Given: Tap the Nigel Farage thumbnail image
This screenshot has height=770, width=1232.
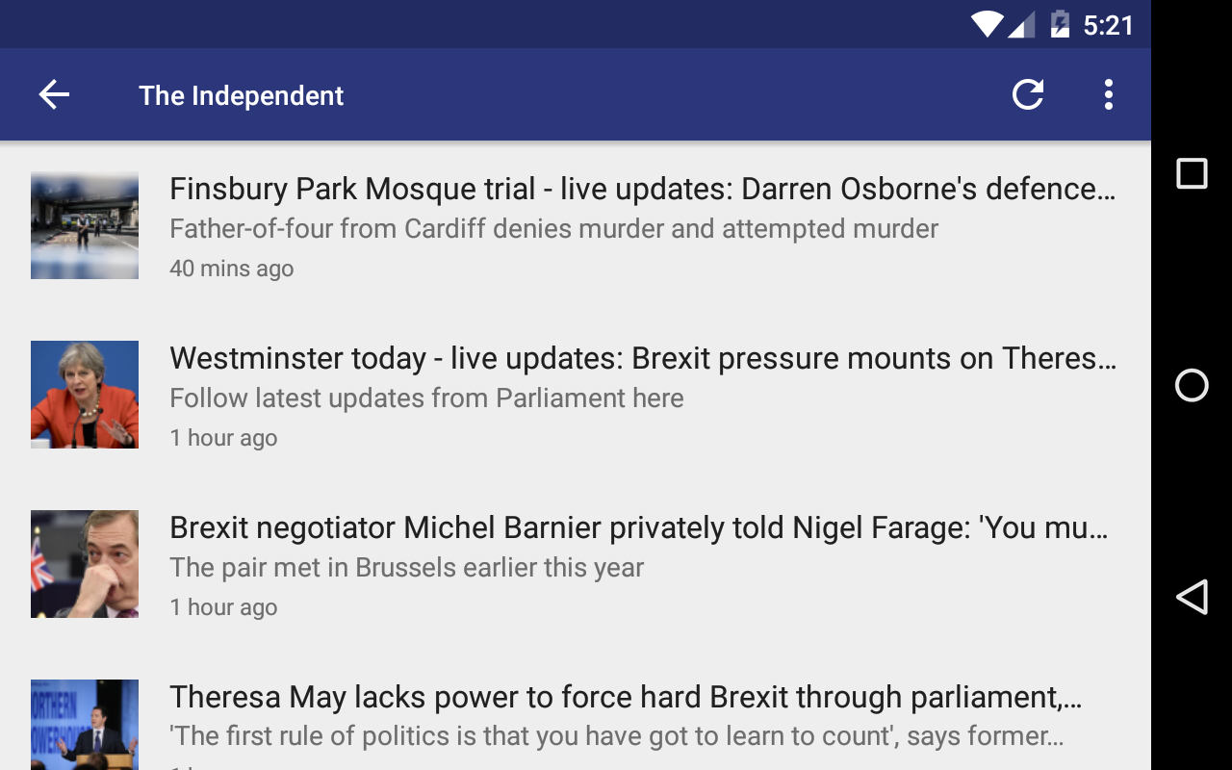Looking at the screenshot, I should tap(85, 564).
